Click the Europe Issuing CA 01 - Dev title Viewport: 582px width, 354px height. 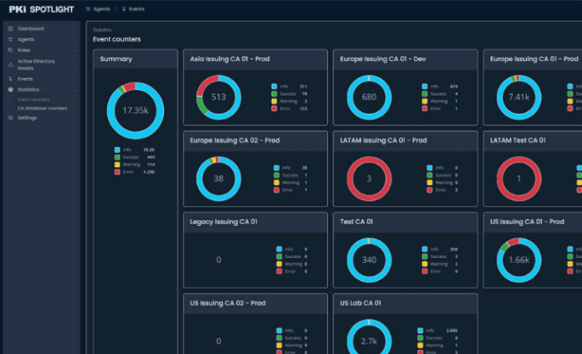point(382,59)
